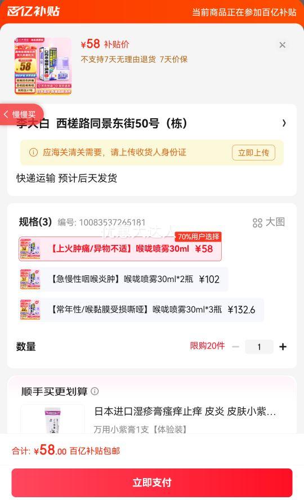Image resolution: width=304 pixels, height=500 pixels.
Task: Tap the 百亿补贴 logo in header
Action: coord(33,11)
